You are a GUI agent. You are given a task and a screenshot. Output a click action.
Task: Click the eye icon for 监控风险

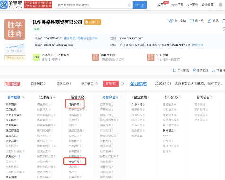171,21
